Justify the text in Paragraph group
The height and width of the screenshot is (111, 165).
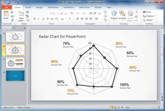click(x=90, y=19)
